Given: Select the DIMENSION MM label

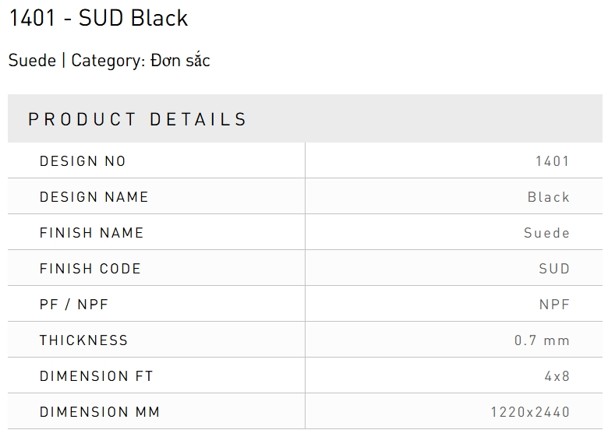Looking at the screenshot, I should click(100, 412).
